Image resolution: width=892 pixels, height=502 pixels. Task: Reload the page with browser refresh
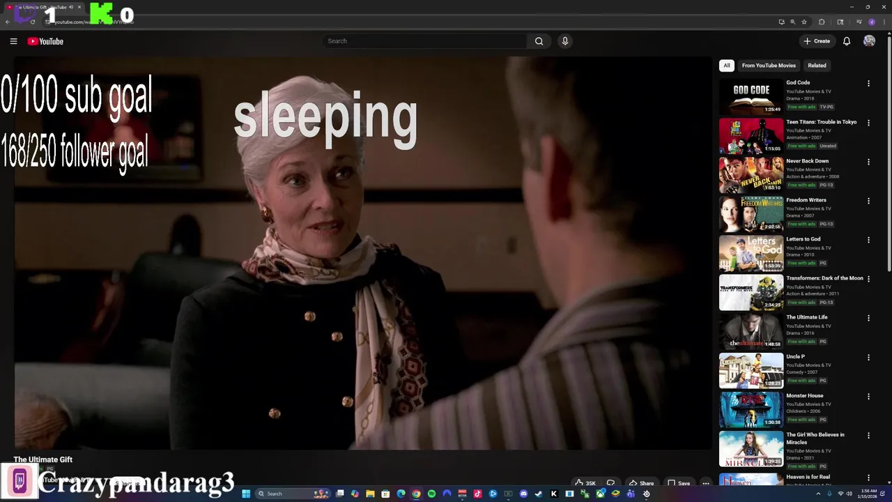coord(32,22)
